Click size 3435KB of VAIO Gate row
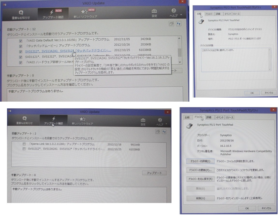 coord(146,39)
